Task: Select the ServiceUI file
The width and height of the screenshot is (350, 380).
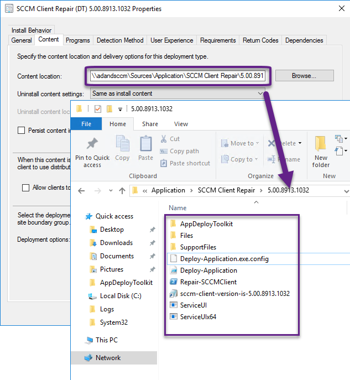Action: pyautogui.click(x=189, y=305)
